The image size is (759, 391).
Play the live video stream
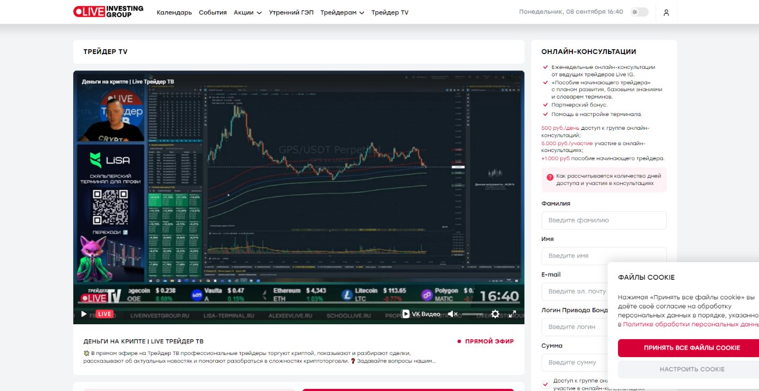click(x=84, y=314)
